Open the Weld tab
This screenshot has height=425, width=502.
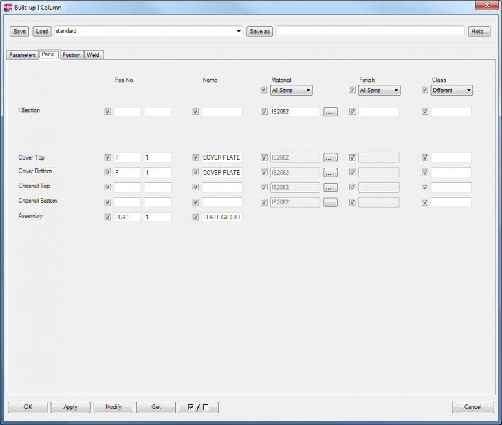tap(93, 55)
